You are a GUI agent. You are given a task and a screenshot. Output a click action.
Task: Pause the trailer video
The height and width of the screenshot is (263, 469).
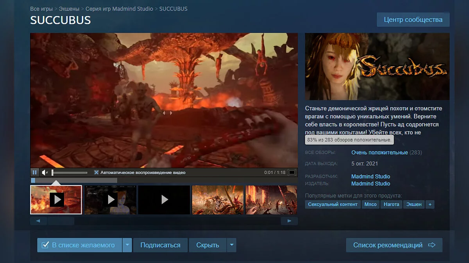(x=34, y=172)
